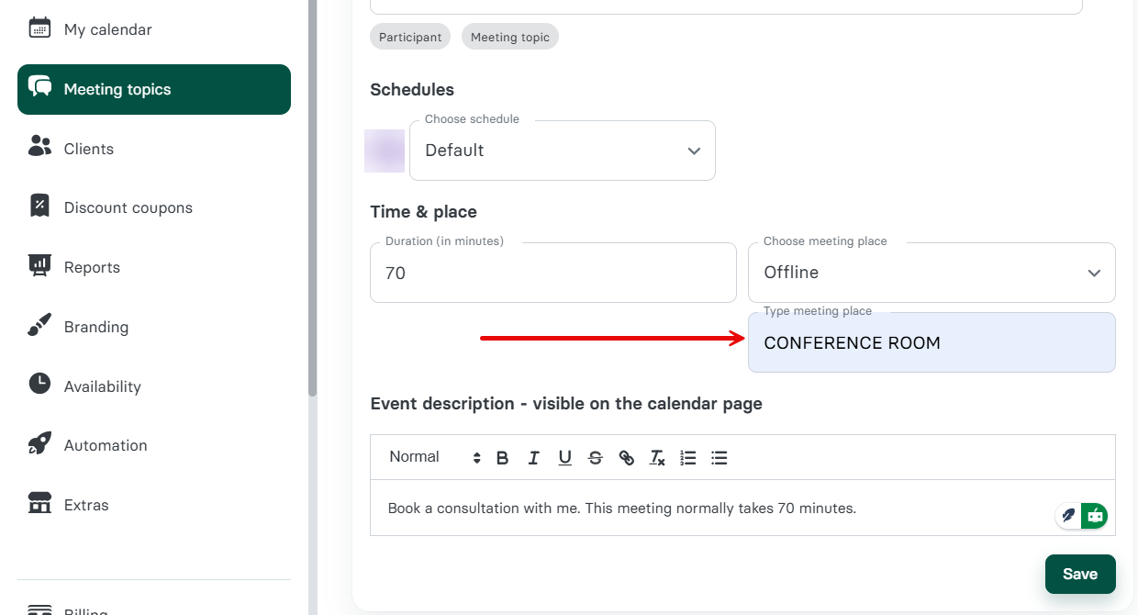
Task: Click the green robot assistant icon
Action: pyautogui.click(x=1094, y=516)
